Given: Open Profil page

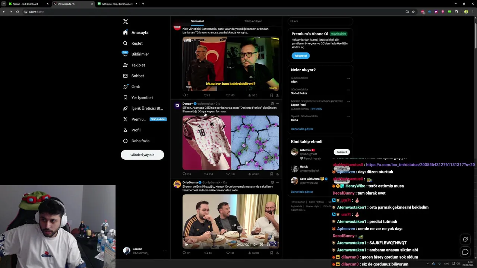Looking at the screenshot, I should (132, 130).
